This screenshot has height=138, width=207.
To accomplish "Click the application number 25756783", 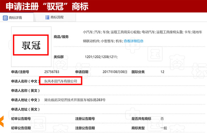I will tap(52, 72).
